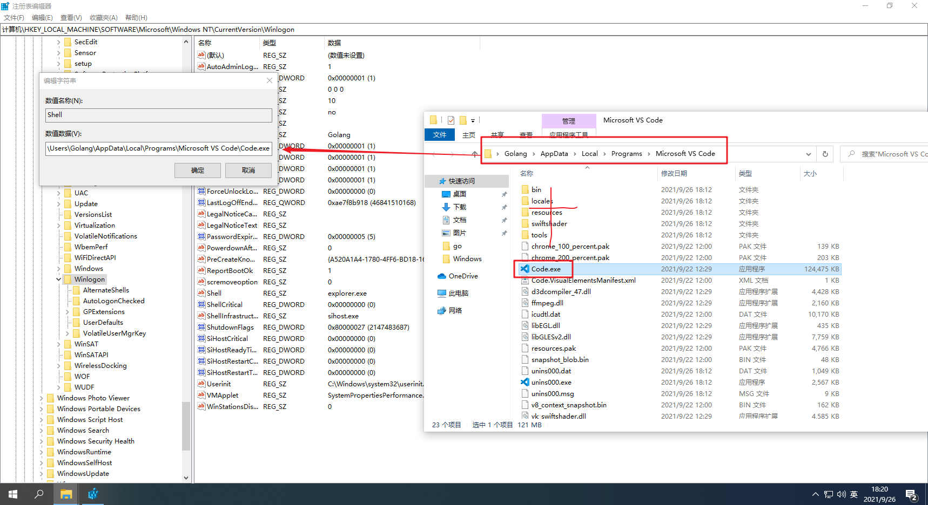The width and height of the screenshot is (928, 505).
Task: Open 收藏夹(A) menu in Registry Editor
Action: 103,17
